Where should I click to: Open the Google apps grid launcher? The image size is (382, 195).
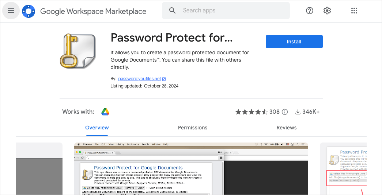pos(354,11)
